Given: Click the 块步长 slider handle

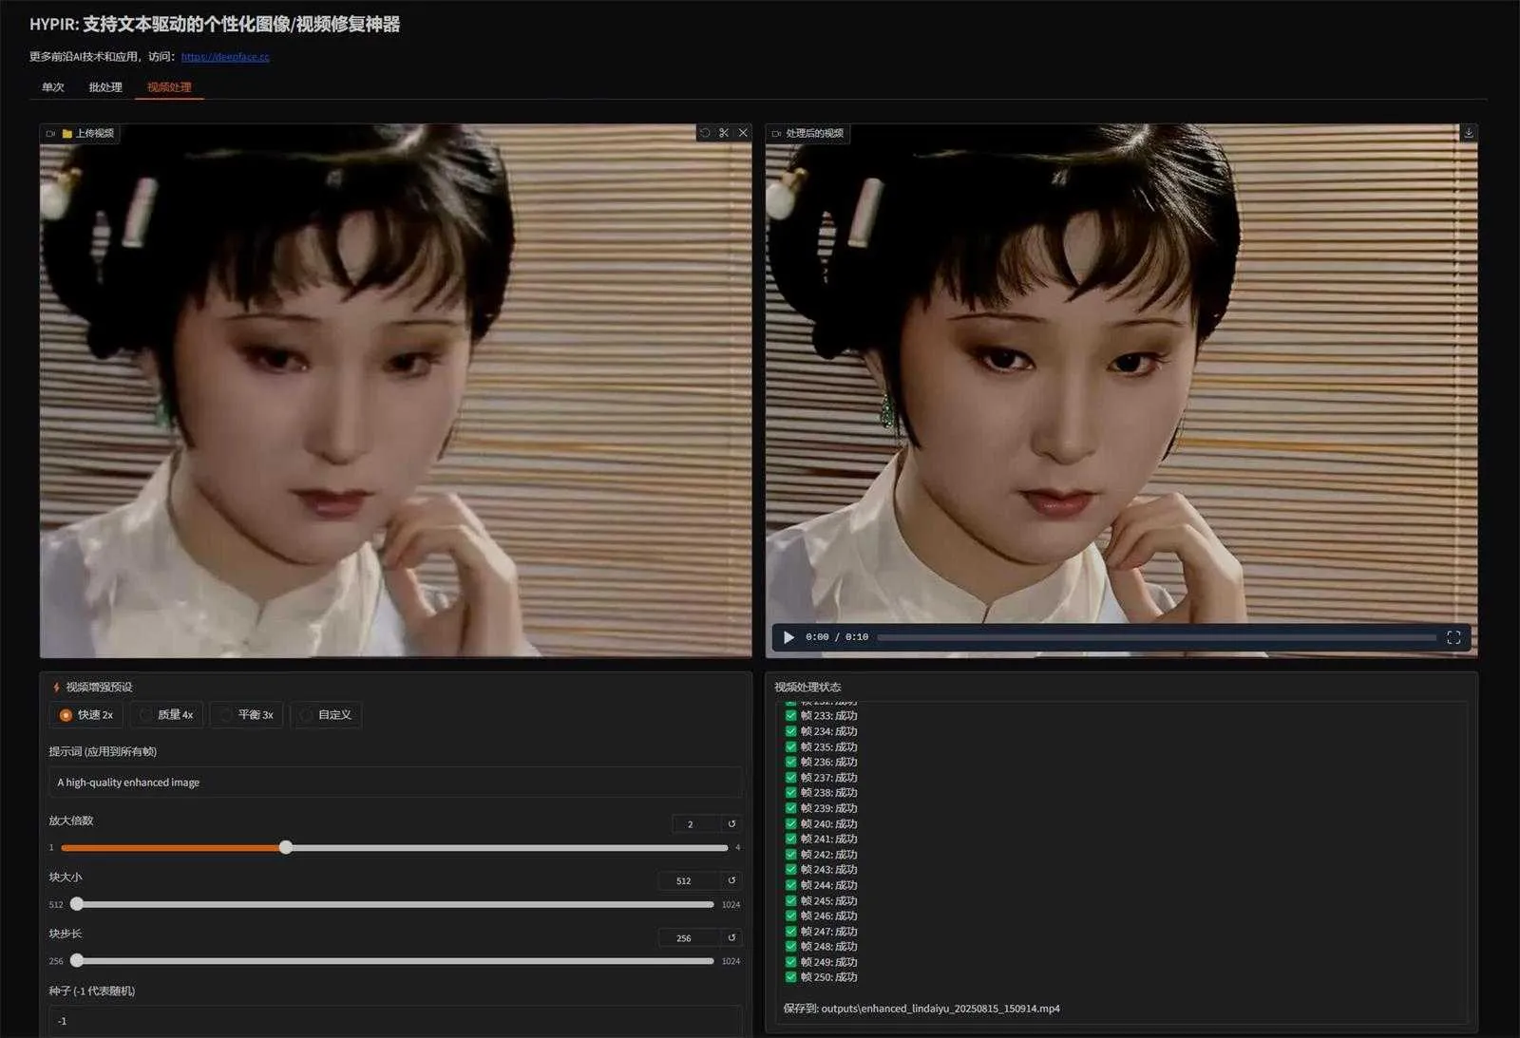Looking at the screenshot, I should (77, 961).
